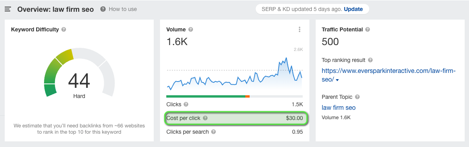Viewport: 469px width, 147px height.
Task: Click the Volume help question icon
Action: 191,29
